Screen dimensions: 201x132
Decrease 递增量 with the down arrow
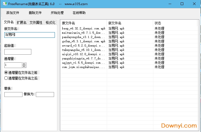[24, 66]
